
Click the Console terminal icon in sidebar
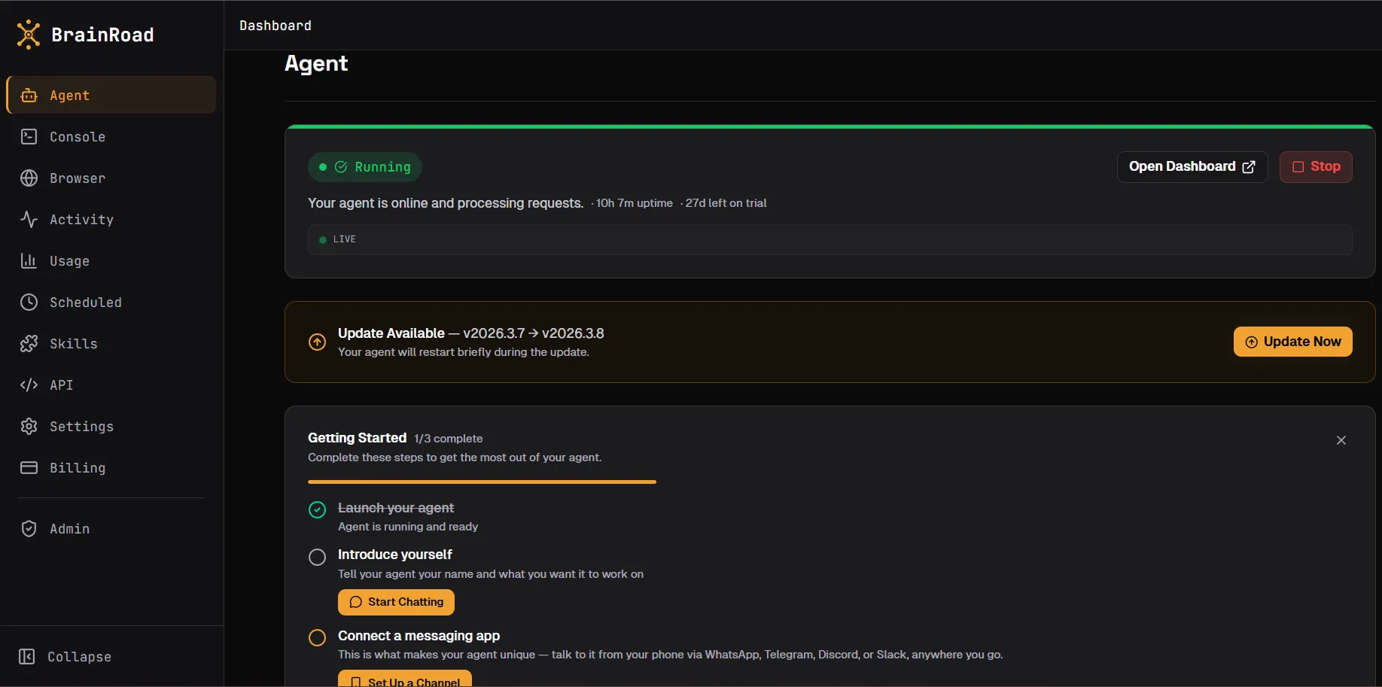[29, 136]
